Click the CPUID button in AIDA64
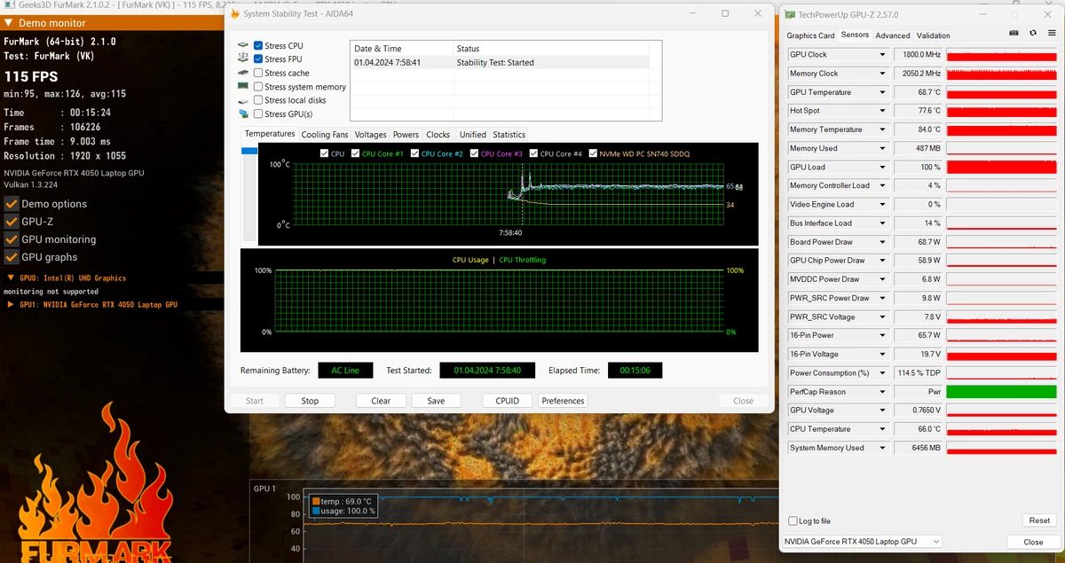1065x563 pixels. 508,401
